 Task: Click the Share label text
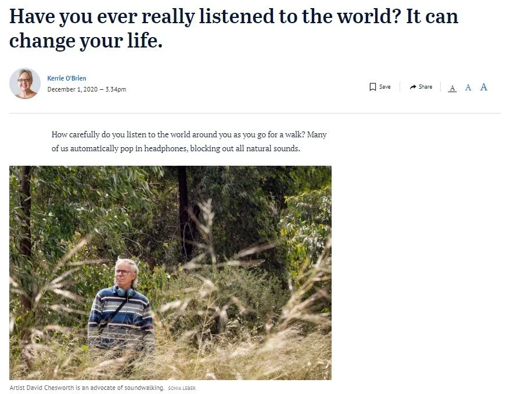(425, 87)
